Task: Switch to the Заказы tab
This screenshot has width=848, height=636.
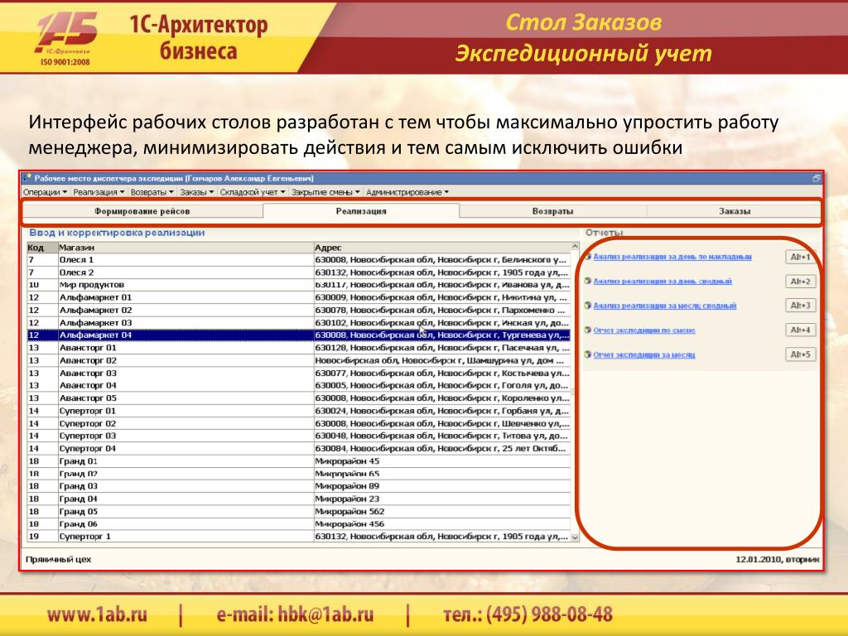Action: pyautogui.click(x=734, y=211)
